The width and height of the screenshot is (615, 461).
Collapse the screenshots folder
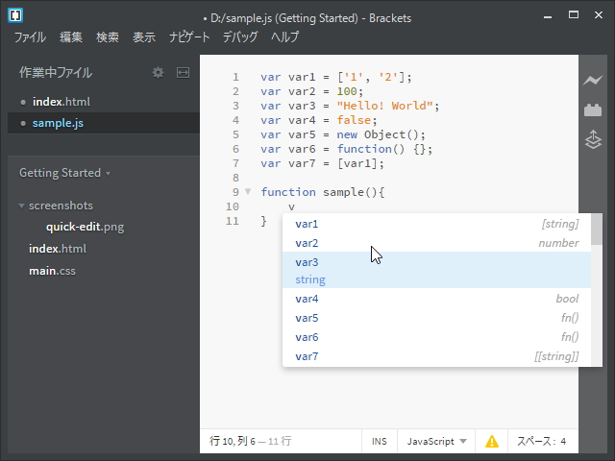click(21, 206)
